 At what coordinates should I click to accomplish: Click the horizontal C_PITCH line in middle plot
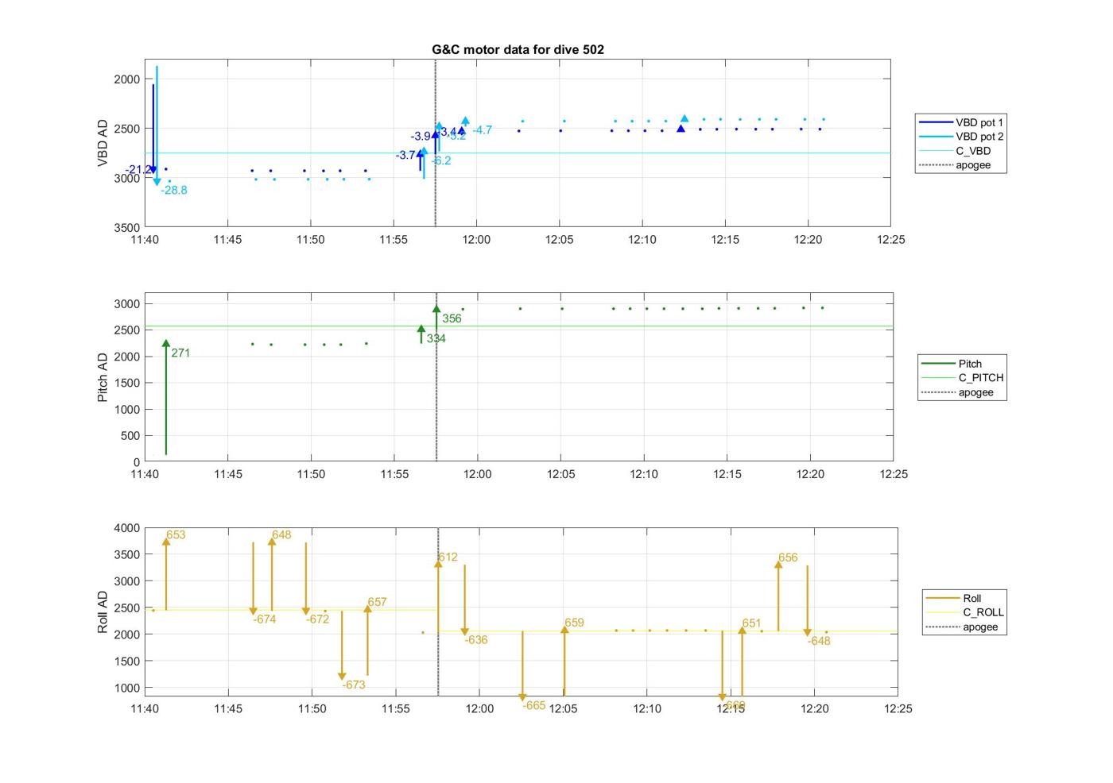pyautogui.click(x=518, y=326)
